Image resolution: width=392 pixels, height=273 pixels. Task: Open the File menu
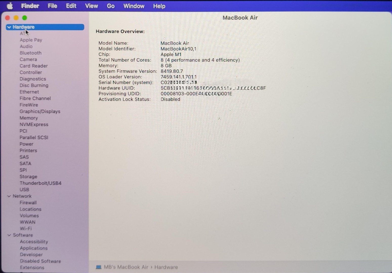[x=52, y=6]
